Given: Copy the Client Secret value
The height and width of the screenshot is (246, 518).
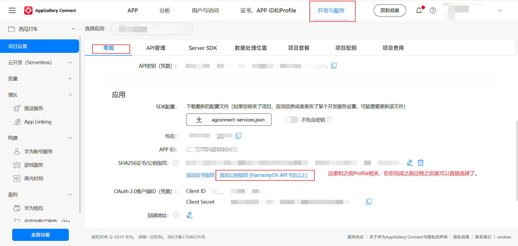Looking at the screenshot, I should [369, 201].
